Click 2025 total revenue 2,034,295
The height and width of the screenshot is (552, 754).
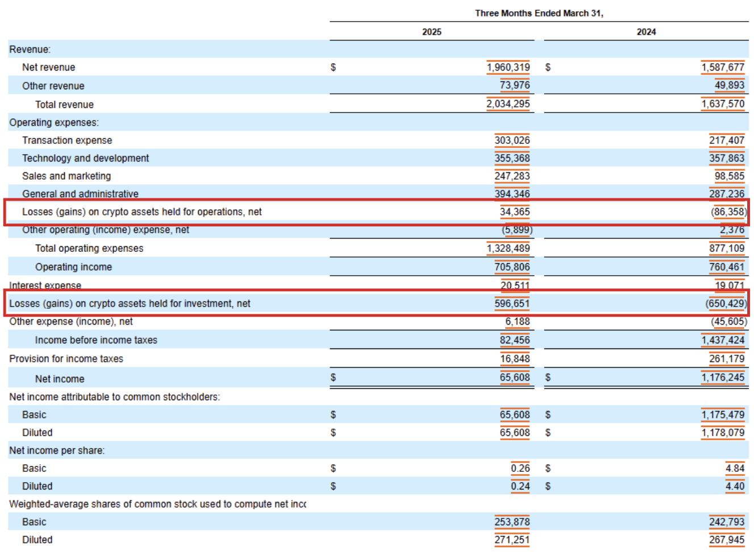508,104
